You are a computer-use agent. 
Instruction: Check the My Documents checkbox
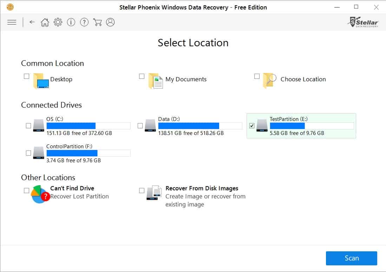click(x=142, y=76)
